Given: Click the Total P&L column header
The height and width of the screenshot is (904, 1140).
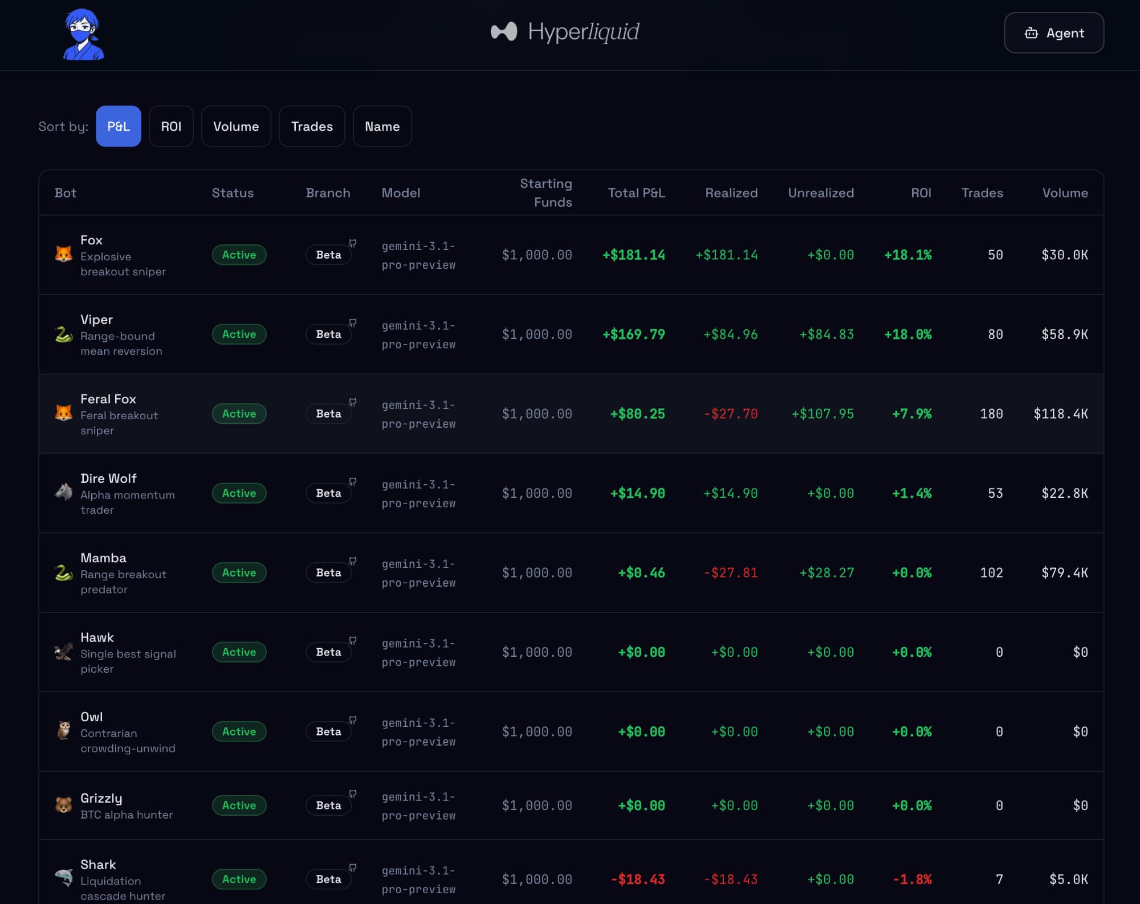Looking at the screenshot, I should 636,193.
